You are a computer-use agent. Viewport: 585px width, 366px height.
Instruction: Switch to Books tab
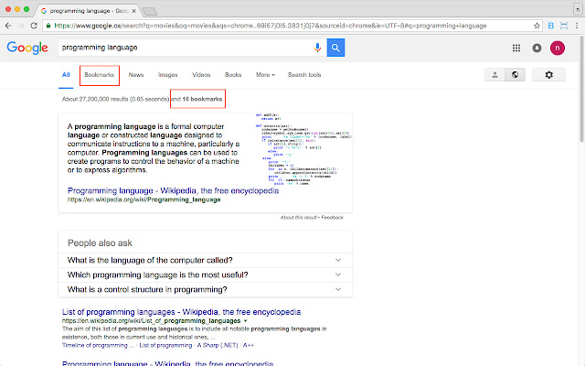[x=233, y=75]
